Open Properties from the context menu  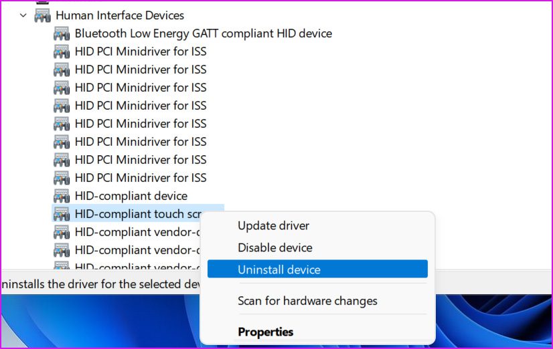(x=266, y=332)
